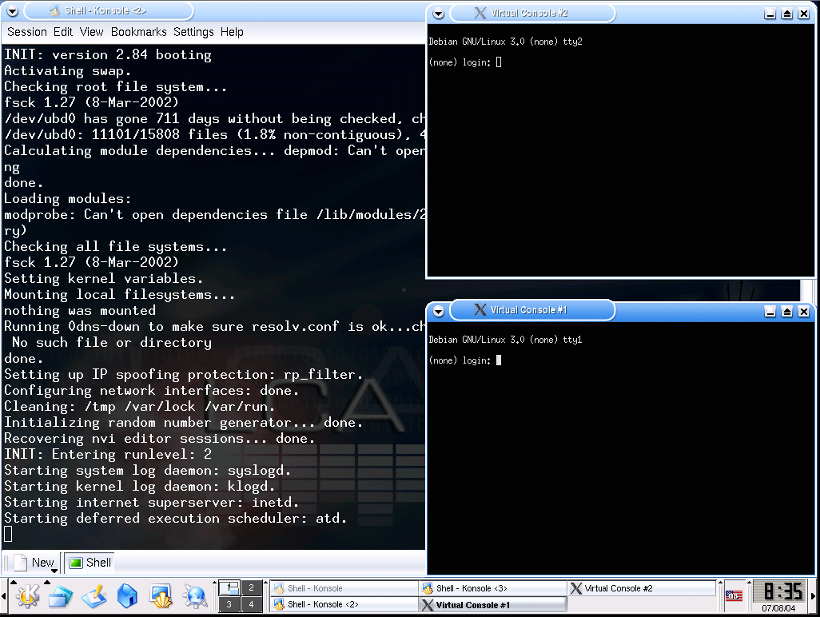Maximize the Virtual Console #2 window
The image size is (820, 617).
(x=786, y=14)
